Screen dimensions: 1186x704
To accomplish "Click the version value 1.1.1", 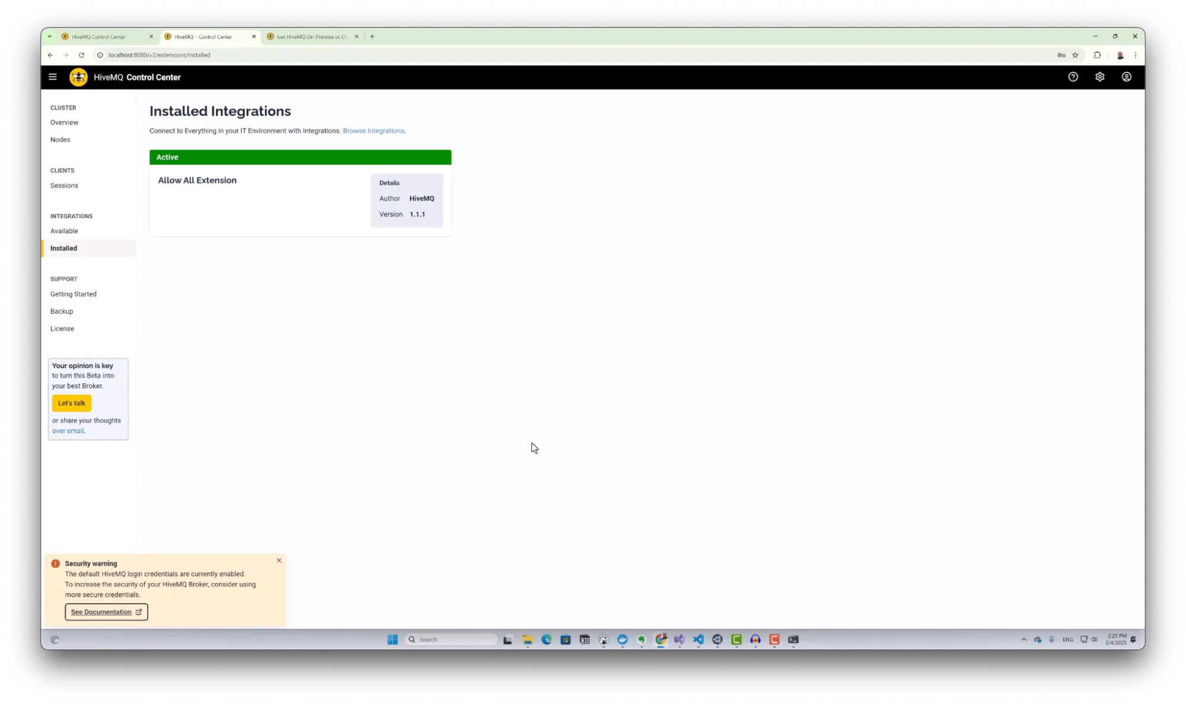I will 417,215.
